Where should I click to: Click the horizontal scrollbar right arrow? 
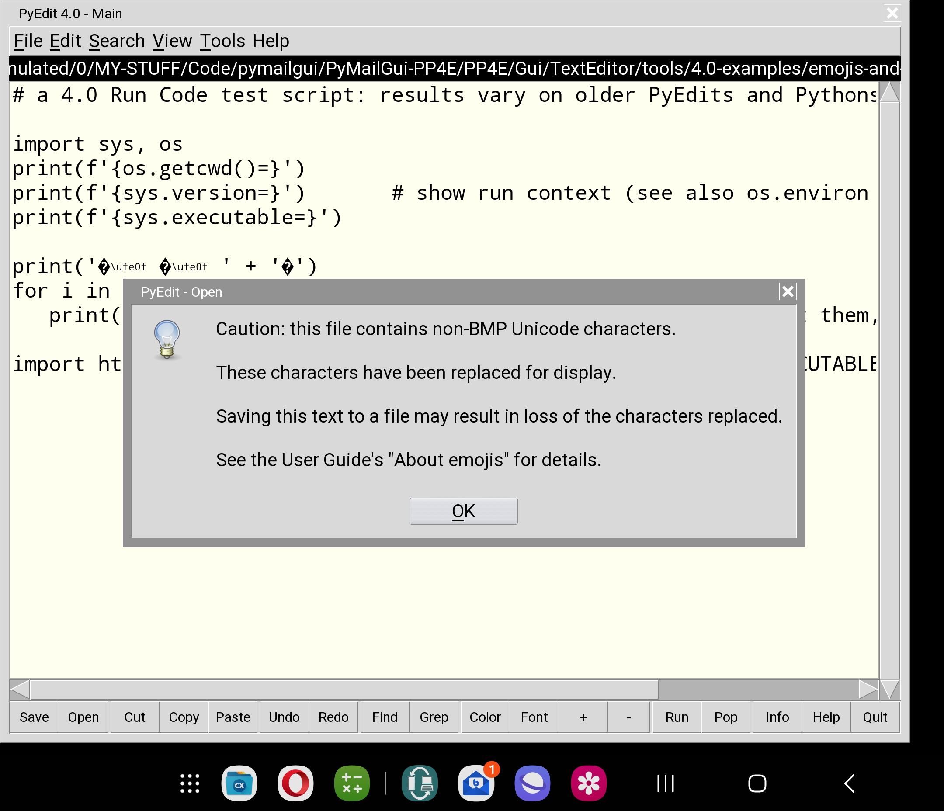[868, 689]
